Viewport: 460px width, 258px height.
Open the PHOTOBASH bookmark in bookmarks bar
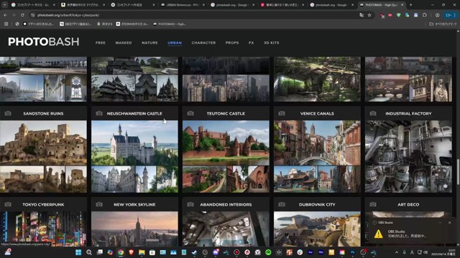click(170, 24)
